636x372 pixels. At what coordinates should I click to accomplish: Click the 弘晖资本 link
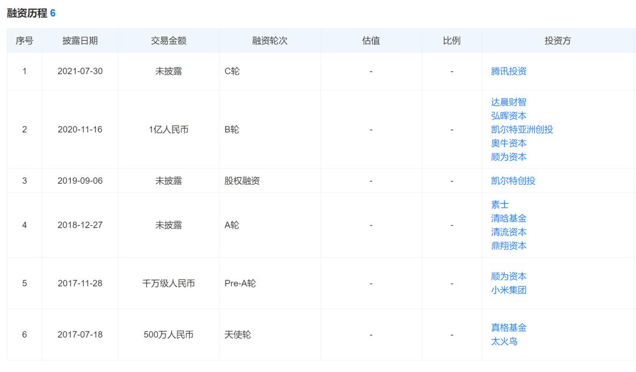tap(509, 116)
